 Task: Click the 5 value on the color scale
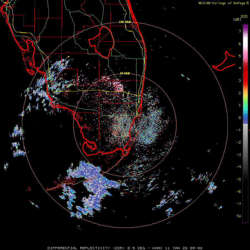(240, 56)
